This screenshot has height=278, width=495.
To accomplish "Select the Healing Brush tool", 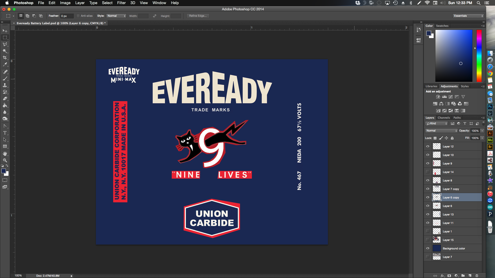I will pos(5,72).
